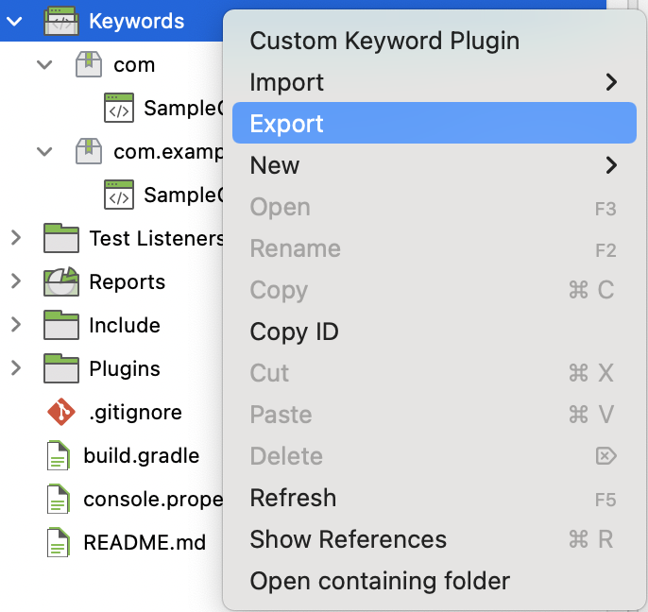Open the Import submenu
This screenshot has width=648, height=612.
click(286, 82)
